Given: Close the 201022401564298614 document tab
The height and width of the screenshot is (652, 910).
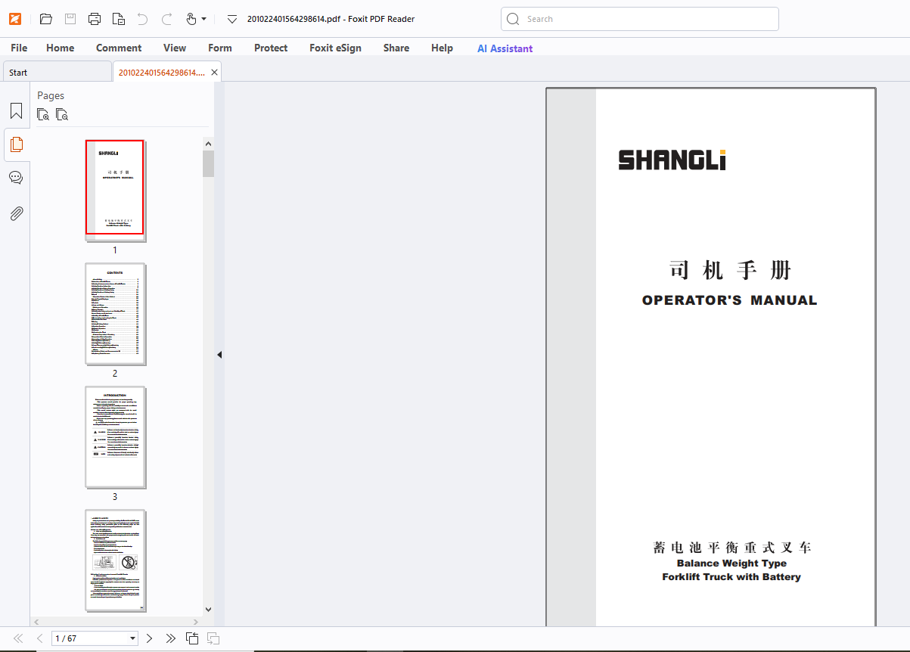Looking at the screenshot, I should 215,73.
